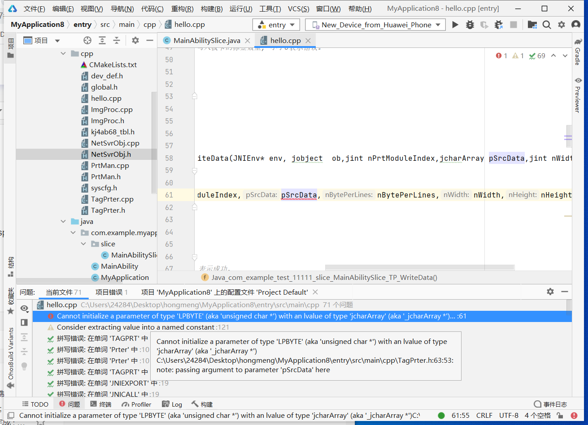Open the entry run configuration dropdown

point(276,25)
